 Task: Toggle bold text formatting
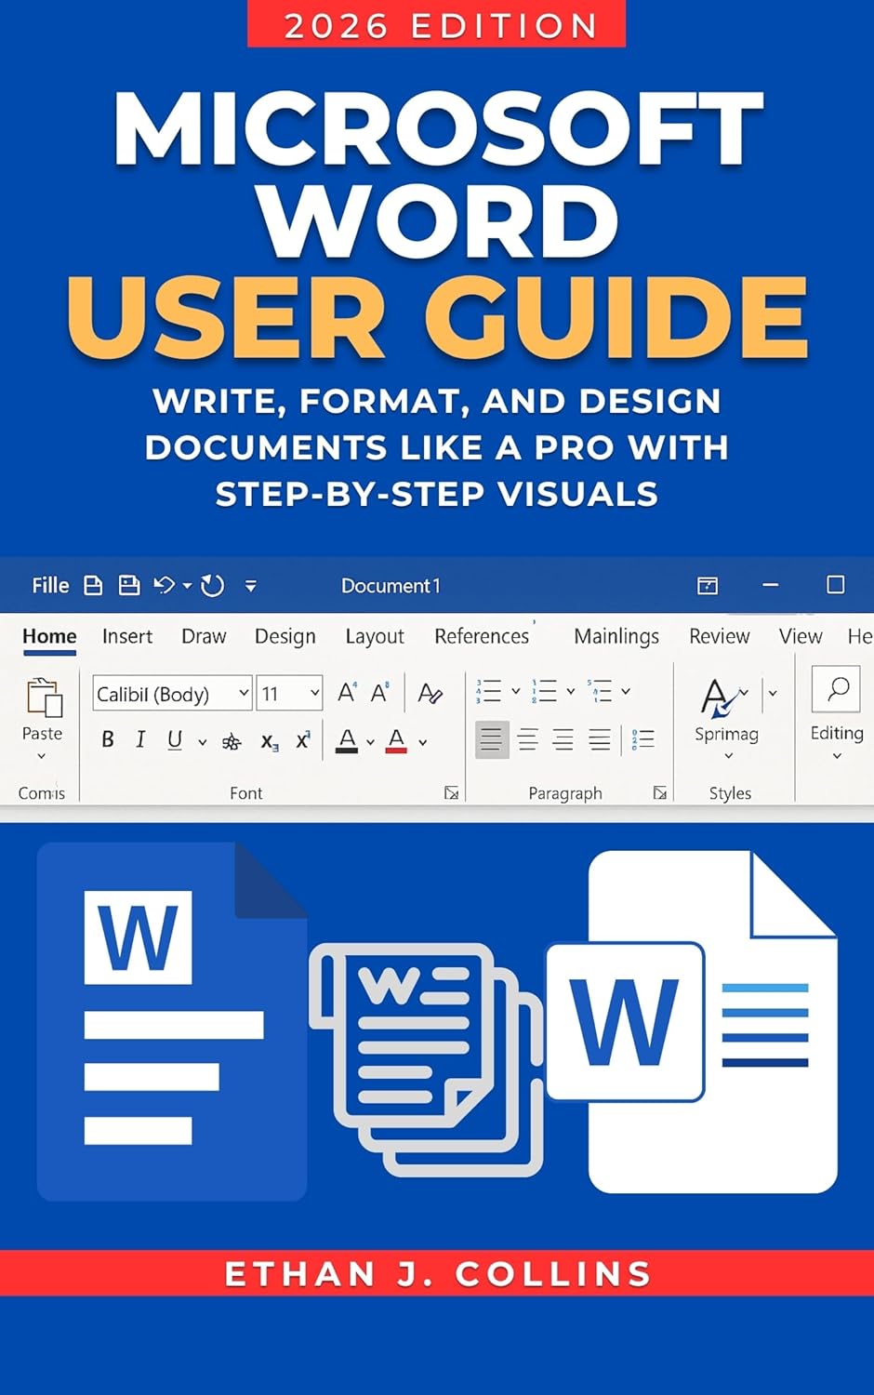click(x=108, y=738)
